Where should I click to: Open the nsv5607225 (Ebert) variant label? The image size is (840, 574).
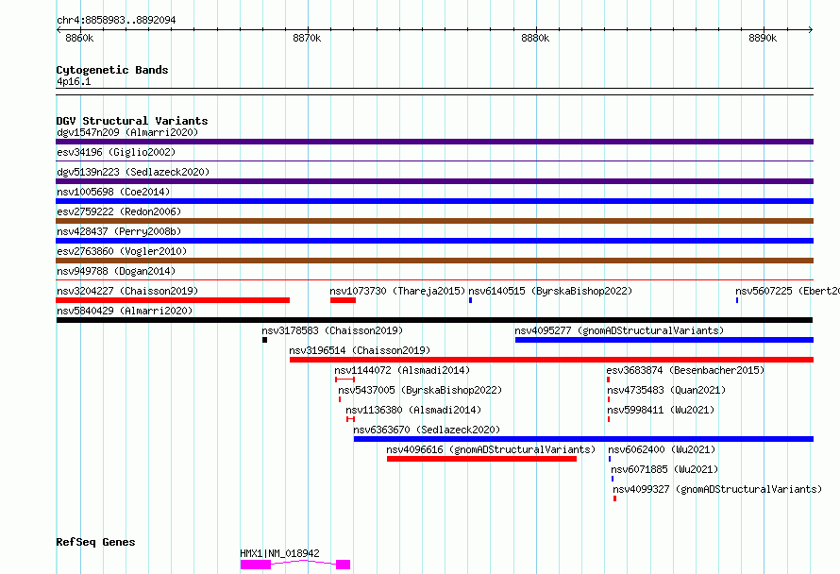787,291
